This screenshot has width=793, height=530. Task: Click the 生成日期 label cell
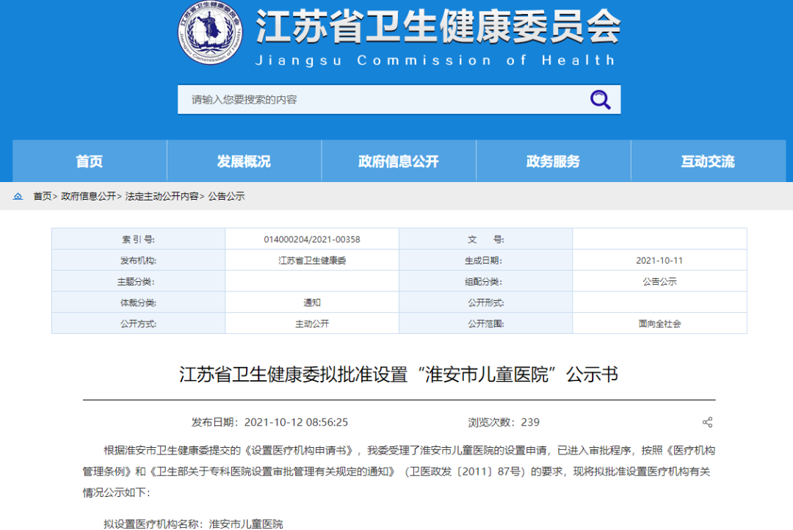tap(485, 261)
